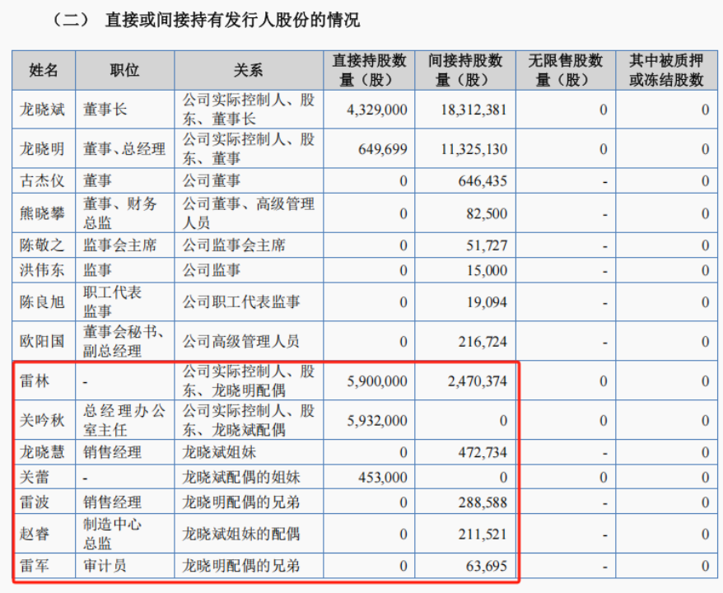Viewport: 723px width, 593px height.
Task: Click relation cell mentioning 龙晓明配偶 in 雷林's row
Action: (249, 381)
